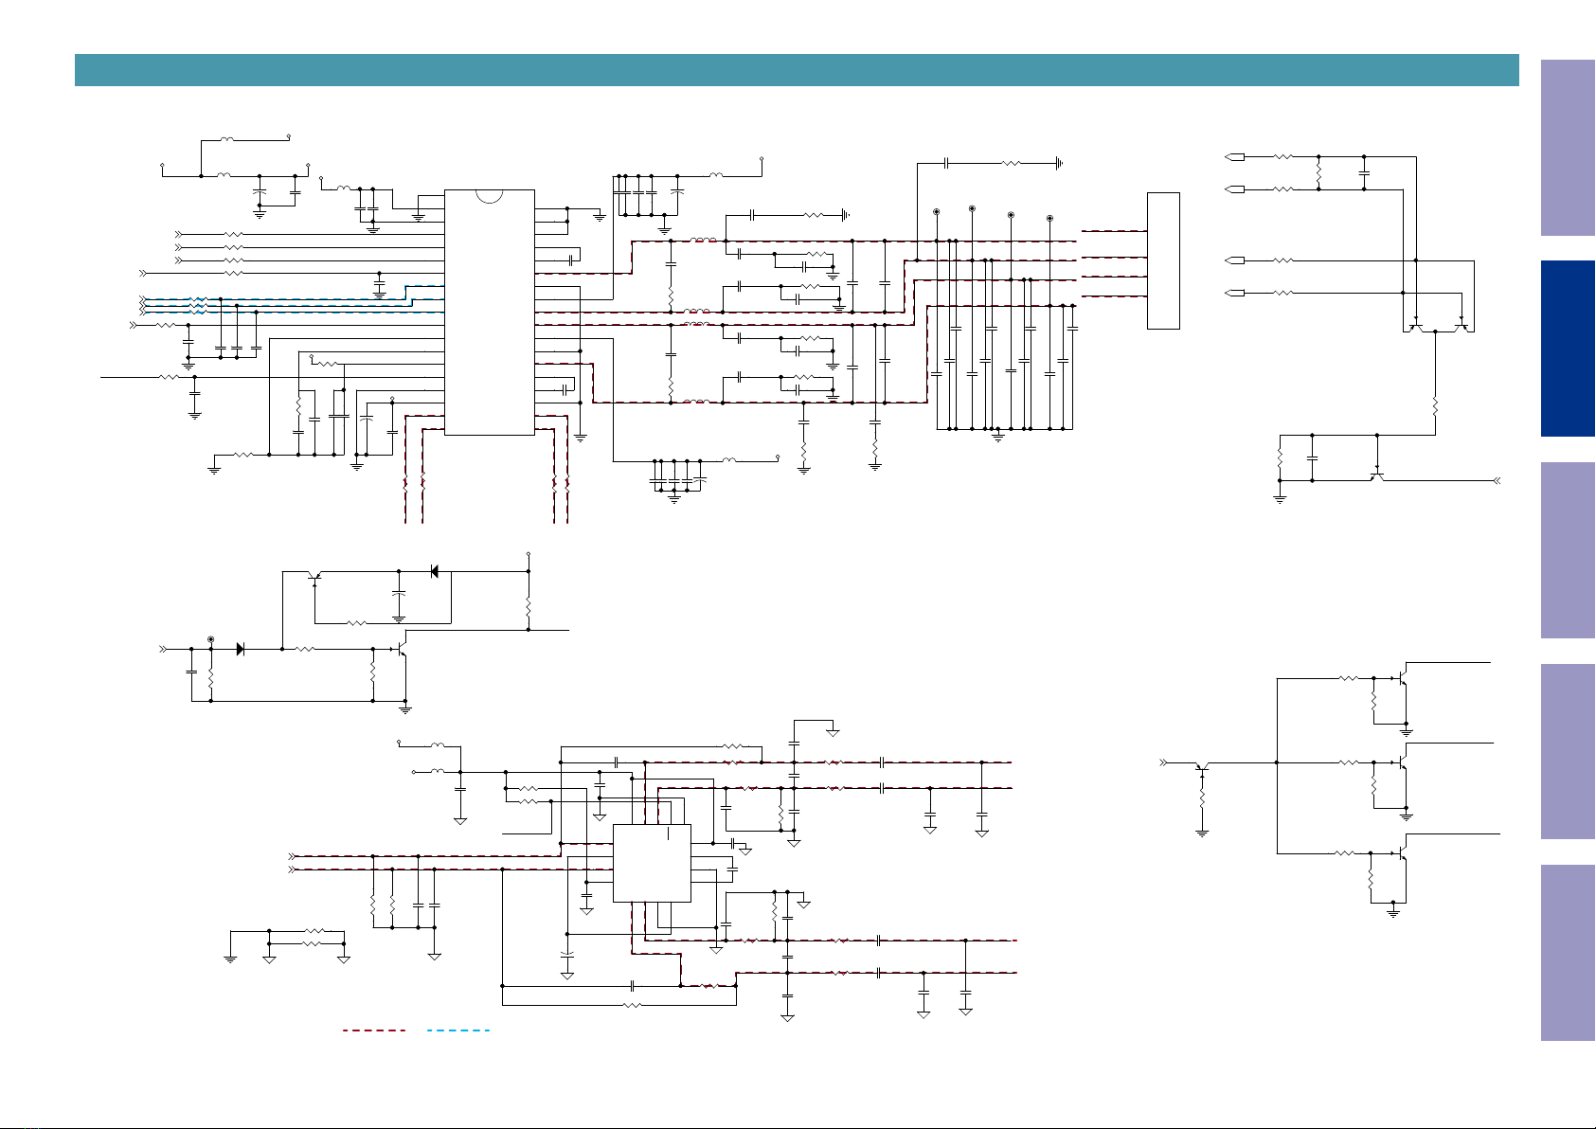Click the tall connector rectangle fed by dashed lines

(x=1163, y=260)
